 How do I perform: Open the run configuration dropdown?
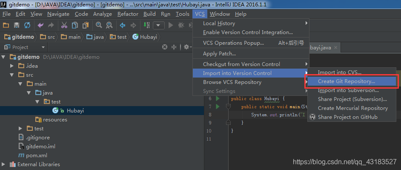coord(158,25)
